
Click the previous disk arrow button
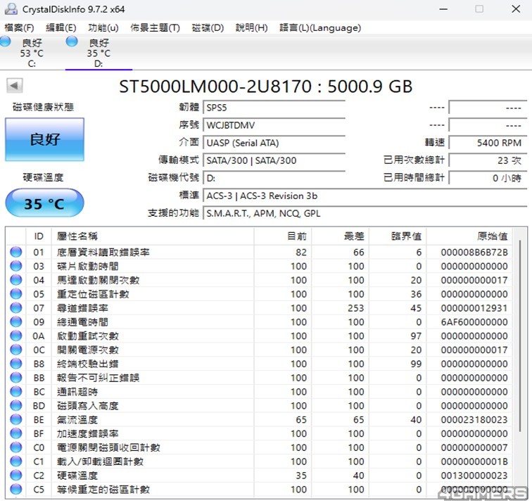(15, 86)
